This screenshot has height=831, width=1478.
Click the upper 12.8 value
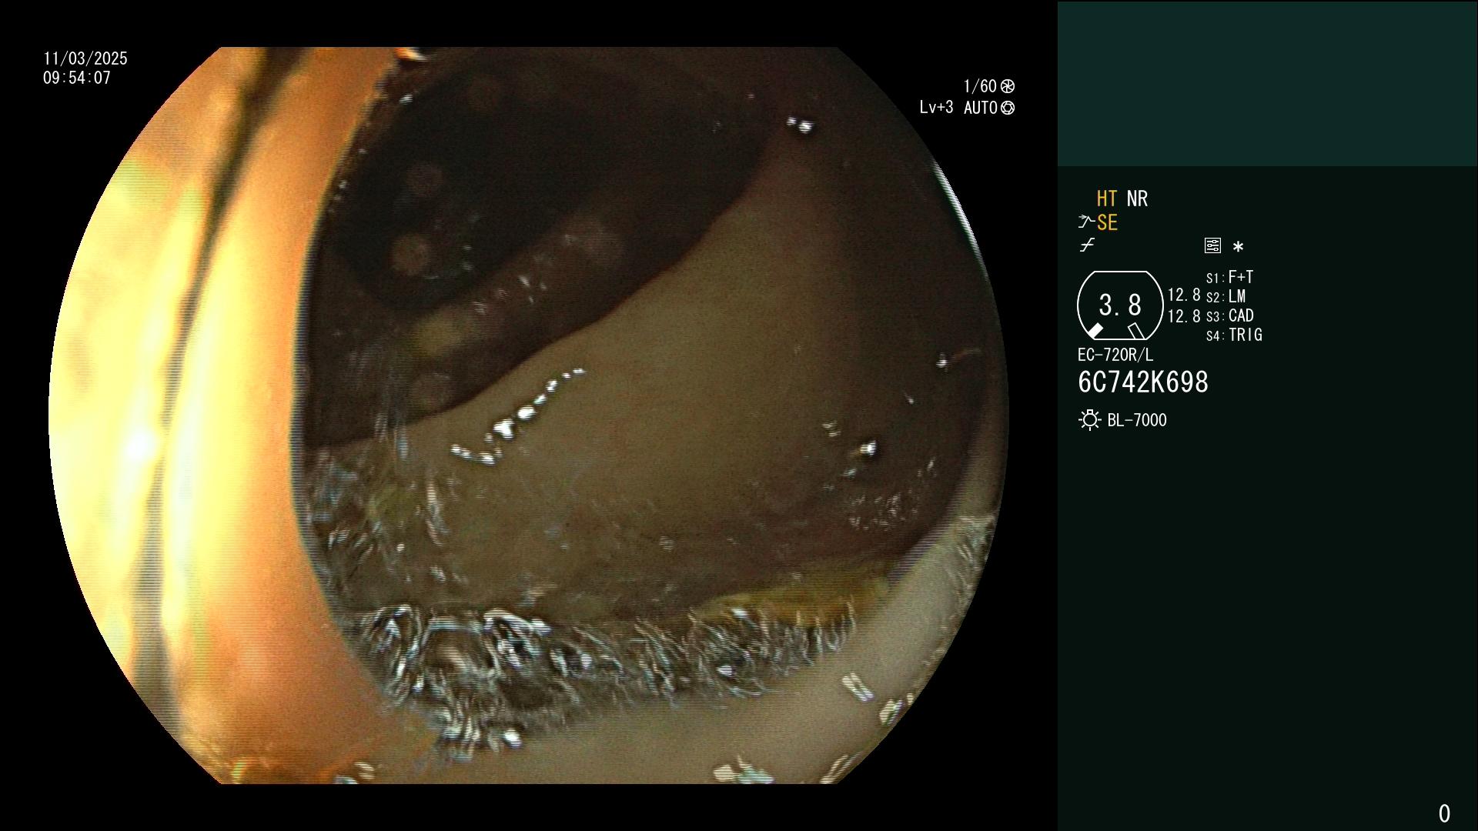coord(1184,295)
